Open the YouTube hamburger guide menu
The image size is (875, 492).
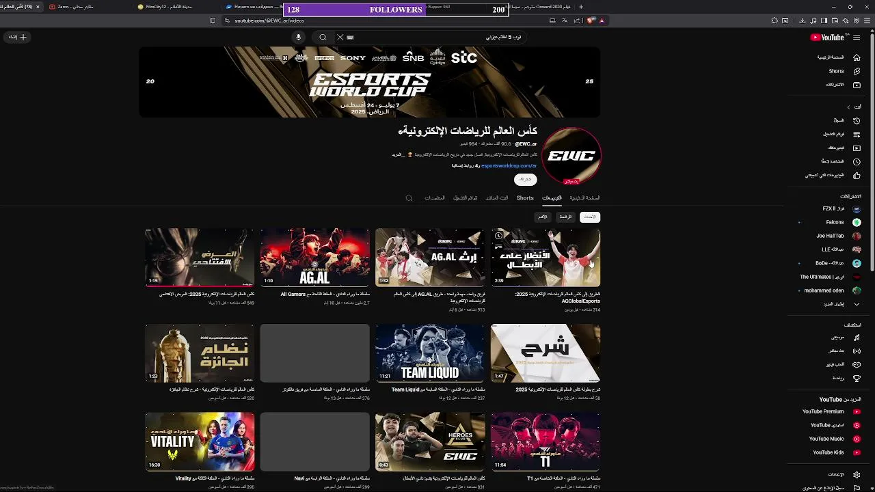point(857,38)
